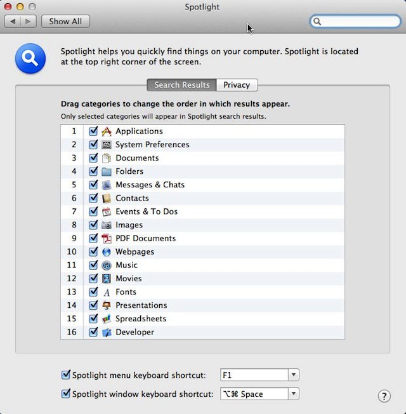The width and height of the screenshot is (406, 414).
Task: Click the Contacts address book icon
Action: (x=107, y=198)
